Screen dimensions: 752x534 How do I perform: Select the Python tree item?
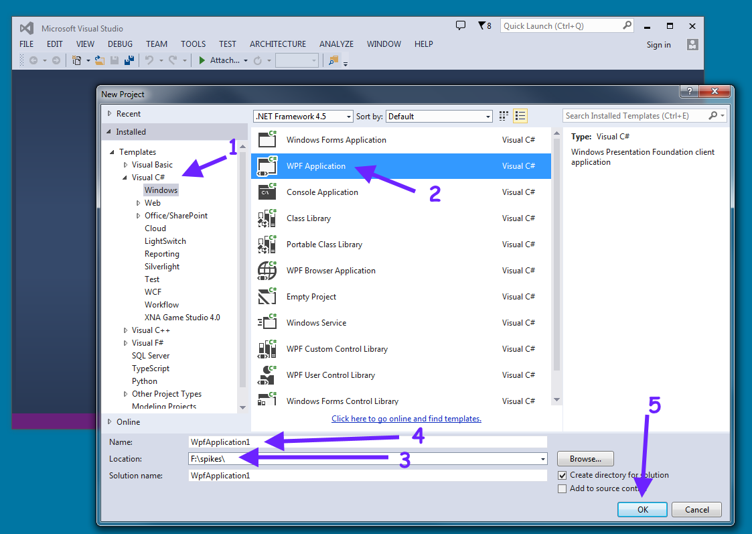(x=145, y=381)
